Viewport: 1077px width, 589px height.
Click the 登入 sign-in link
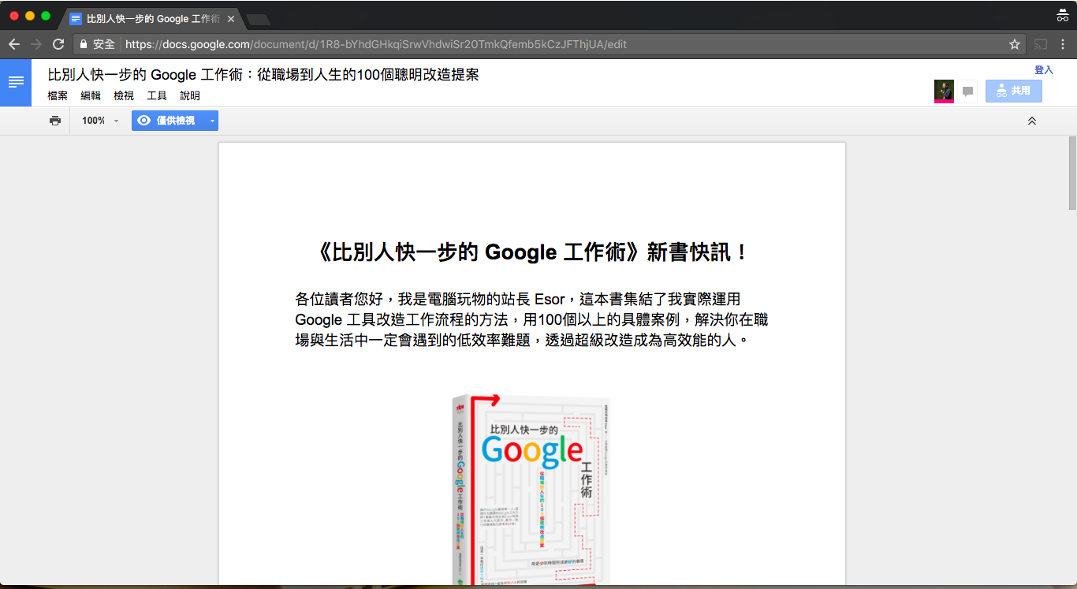click(x=1044, y=70)
